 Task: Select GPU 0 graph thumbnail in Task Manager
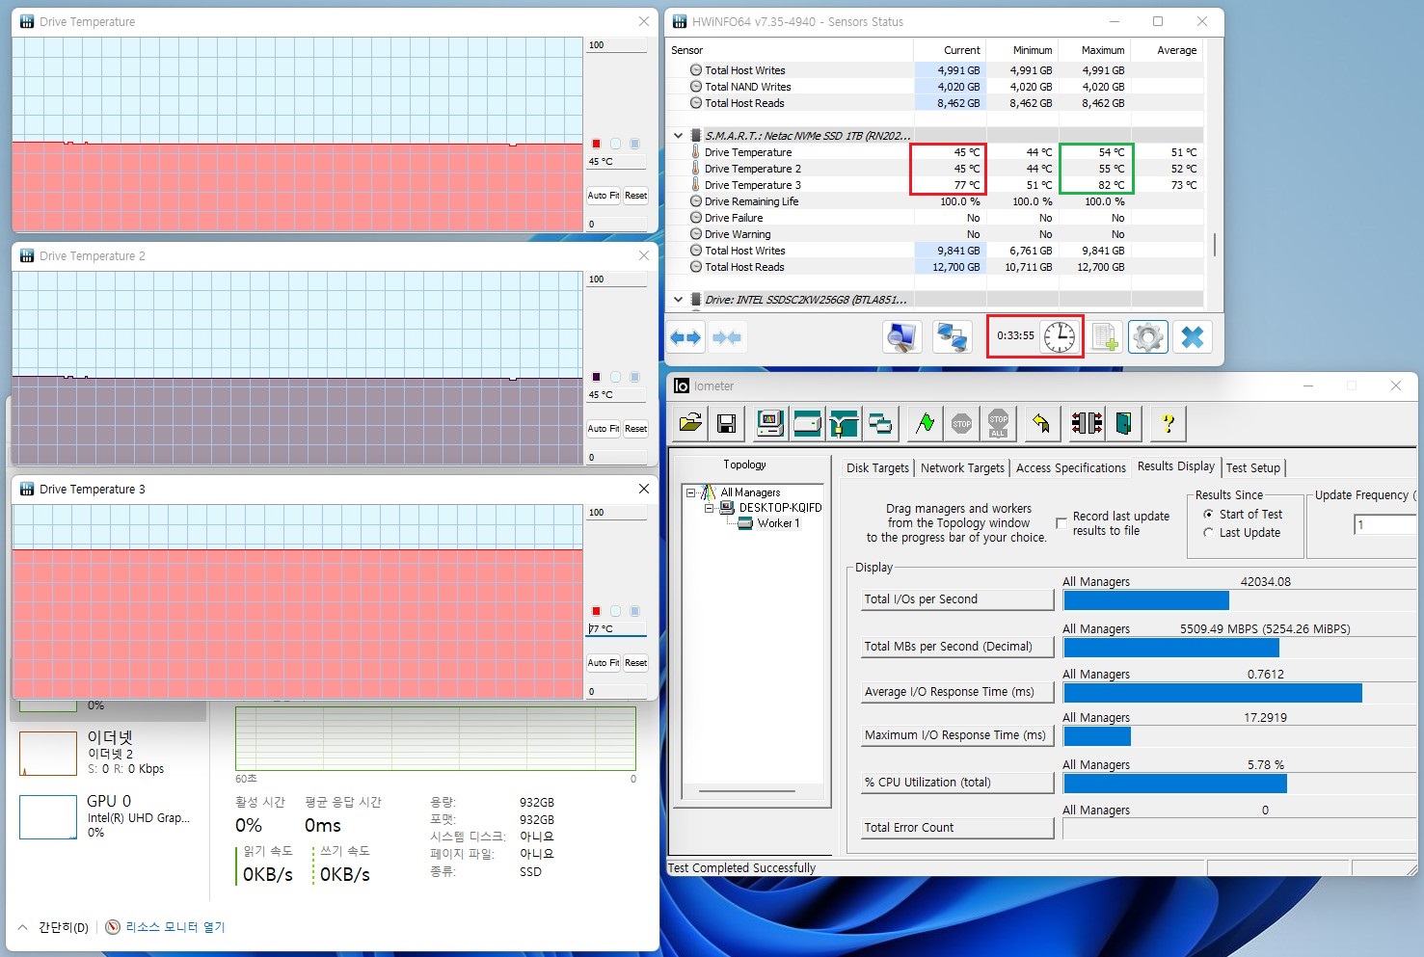point(48,817)
